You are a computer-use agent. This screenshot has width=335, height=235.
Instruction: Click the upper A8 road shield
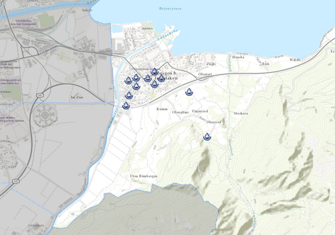pyautogui.click(x=39, y=95)
